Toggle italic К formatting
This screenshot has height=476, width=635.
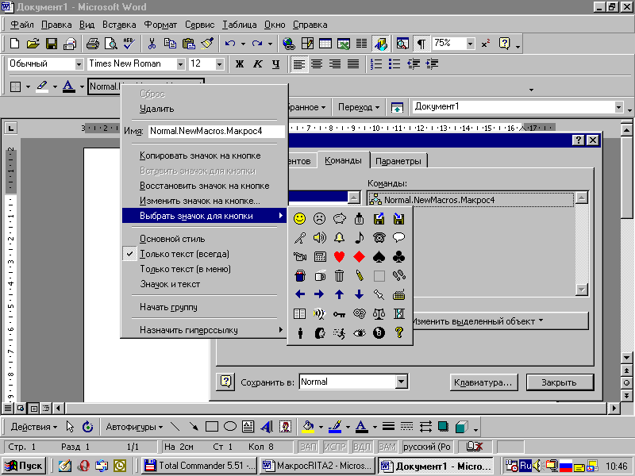(x=258, y=64)
